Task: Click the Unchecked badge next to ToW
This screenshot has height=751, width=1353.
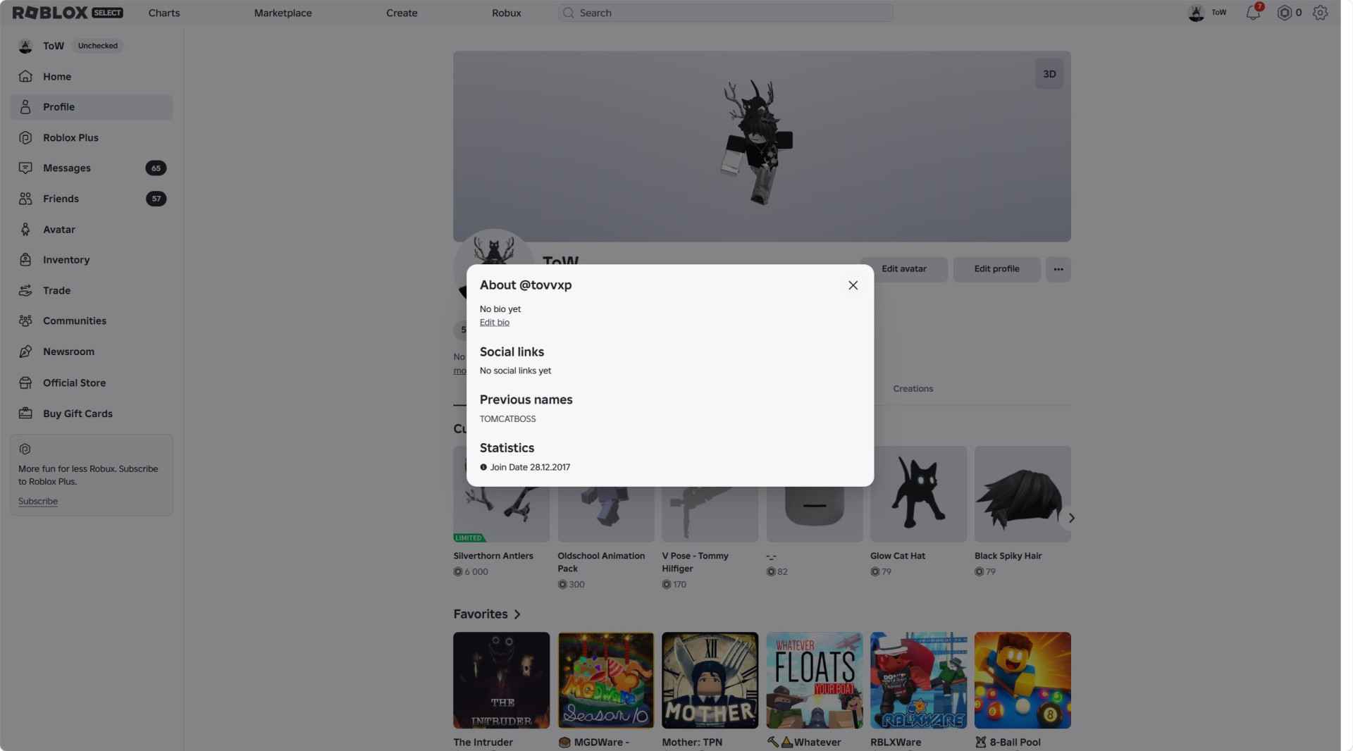Action: tap(98, 46)
